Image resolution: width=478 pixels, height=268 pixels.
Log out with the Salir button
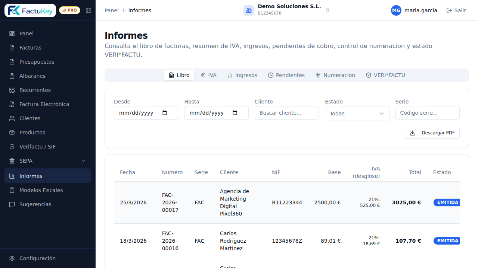pyautogui.click(x=456, y=10)
